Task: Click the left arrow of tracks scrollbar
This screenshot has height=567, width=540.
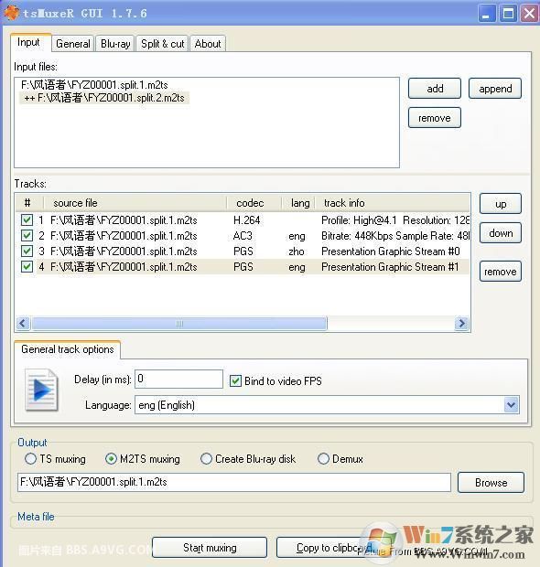Action: coord(23,323)
